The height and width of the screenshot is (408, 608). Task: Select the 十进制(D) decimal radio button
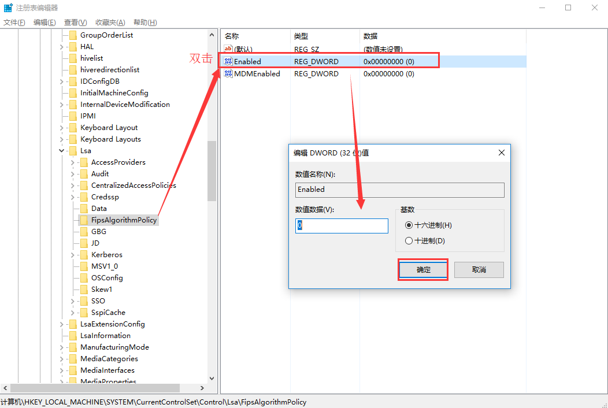tap(409, 241)
